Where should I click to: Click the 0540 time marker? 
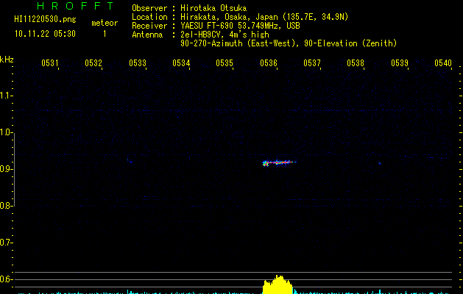click(x=443, y=62)
